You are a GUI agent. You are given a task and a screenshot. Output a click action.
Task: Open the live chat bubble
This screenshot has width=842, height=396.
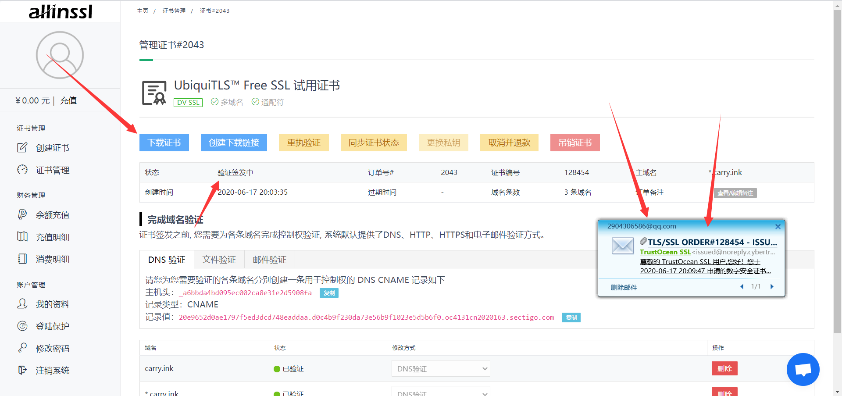[x=803, y=369]
